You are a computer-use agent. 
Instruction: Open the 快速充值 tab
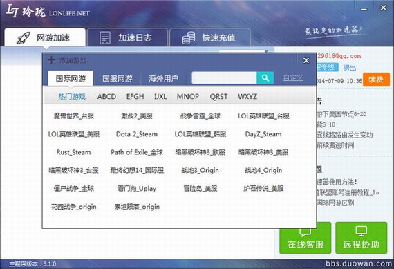(x=210, y=37)
